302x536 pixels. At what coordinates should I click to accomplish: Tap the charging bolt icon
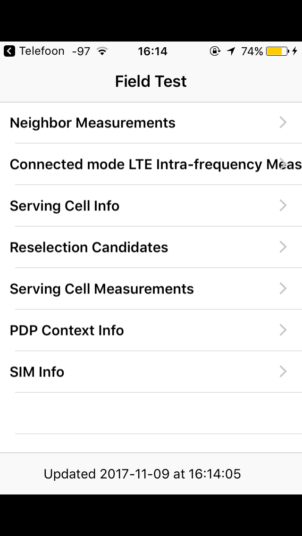[x=294, y=51]
